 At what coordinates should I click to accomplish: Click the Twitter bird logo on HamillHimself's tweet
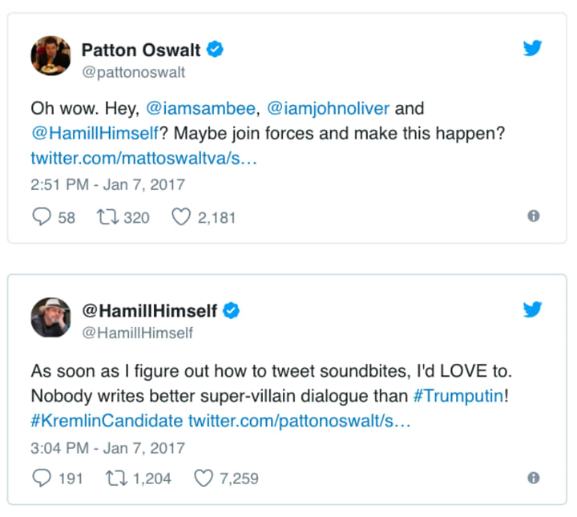coord(533,309)
